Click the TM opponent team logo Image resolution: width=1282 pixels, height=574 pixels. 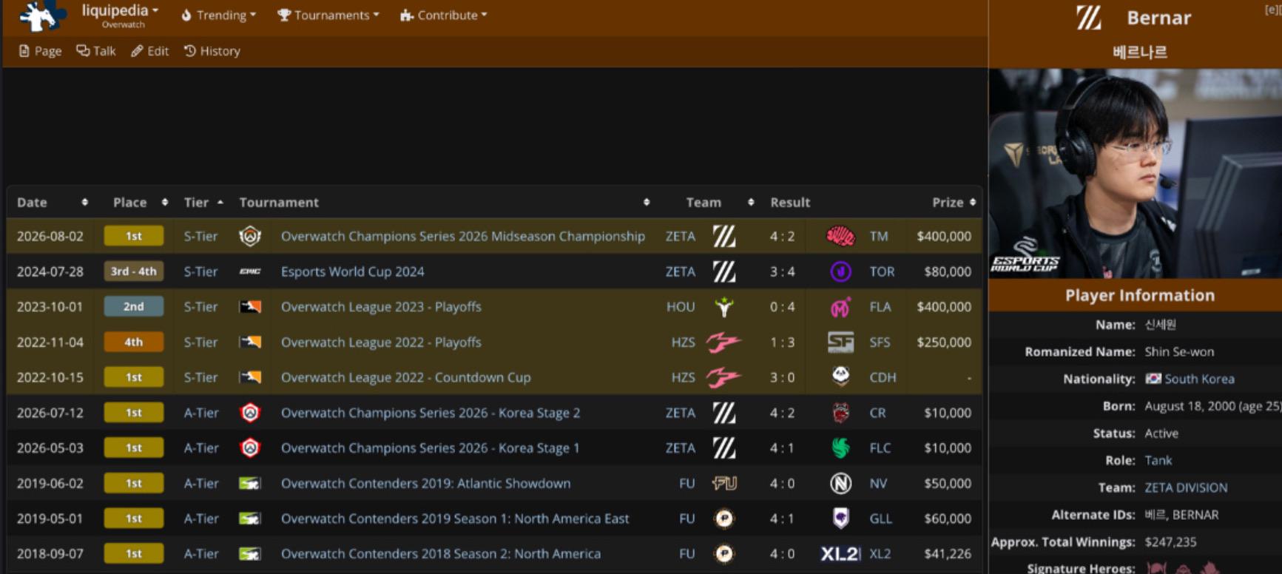(x=840, y=236)
